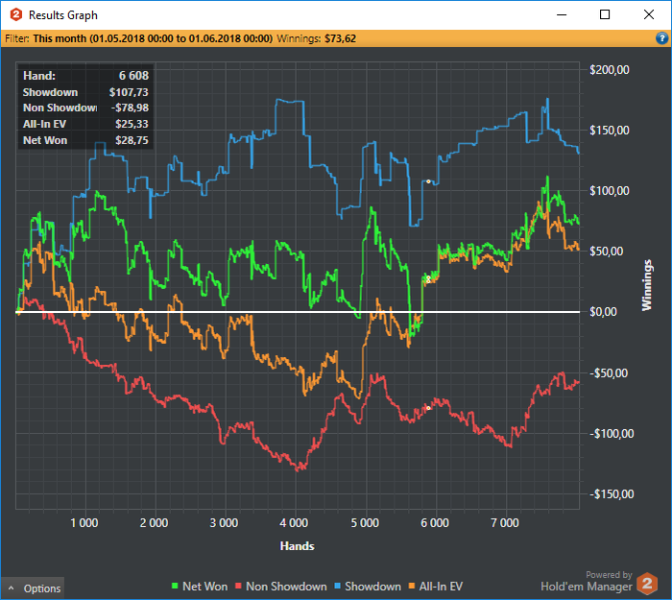Minimize the Results Graph window

562,15
